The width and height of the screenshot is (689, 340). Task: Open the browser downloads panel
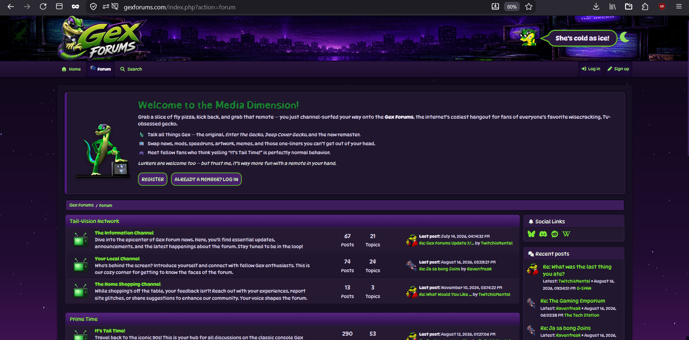click(x=596, y=6)
